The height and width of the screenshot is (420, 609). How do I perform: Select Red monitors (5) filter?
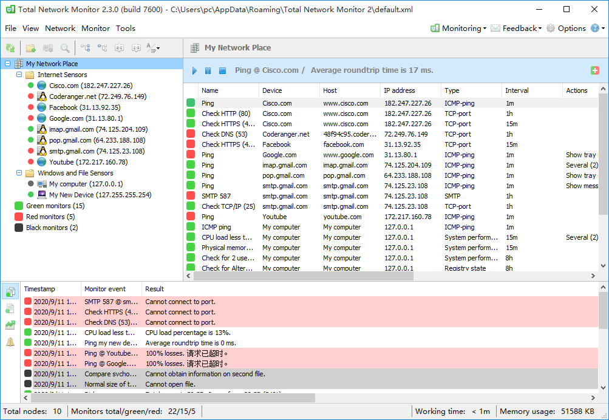[x=45, y=217]
